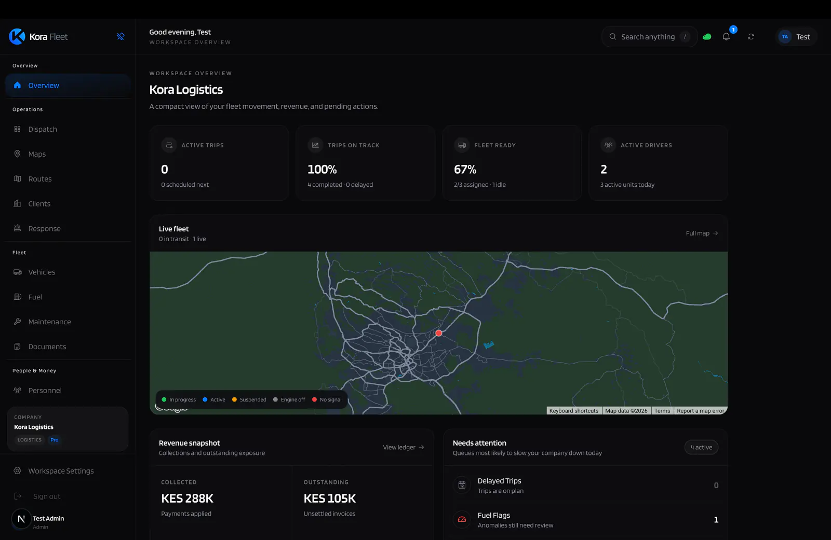This screenshot has height=540, width=831.
Task: Open Vehicles page
Action: 68,272
